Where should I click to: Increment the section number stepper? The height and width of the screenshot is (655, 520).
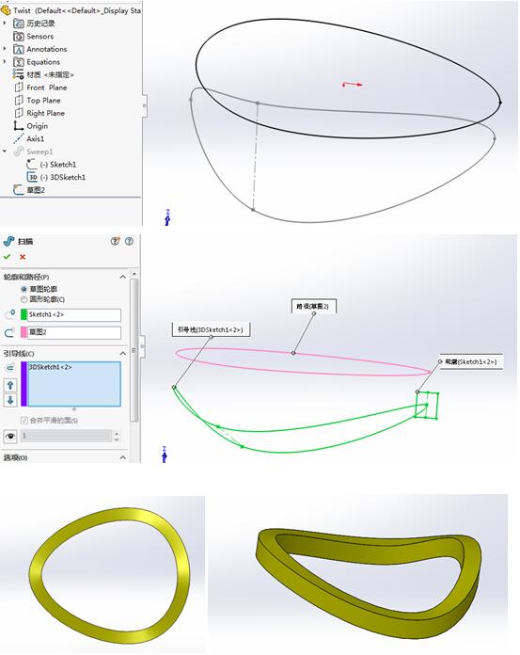coord(117,434)
